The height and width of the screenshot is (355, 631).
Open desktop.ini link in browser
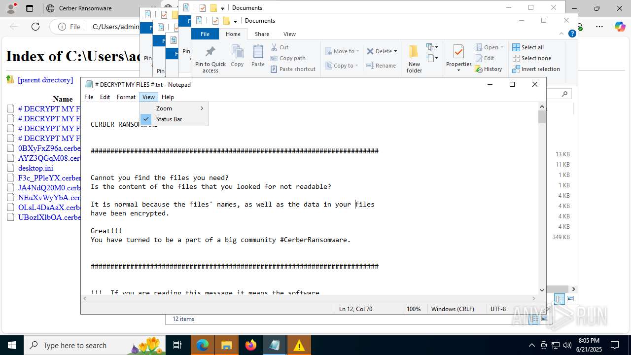(x=35, y=168)
